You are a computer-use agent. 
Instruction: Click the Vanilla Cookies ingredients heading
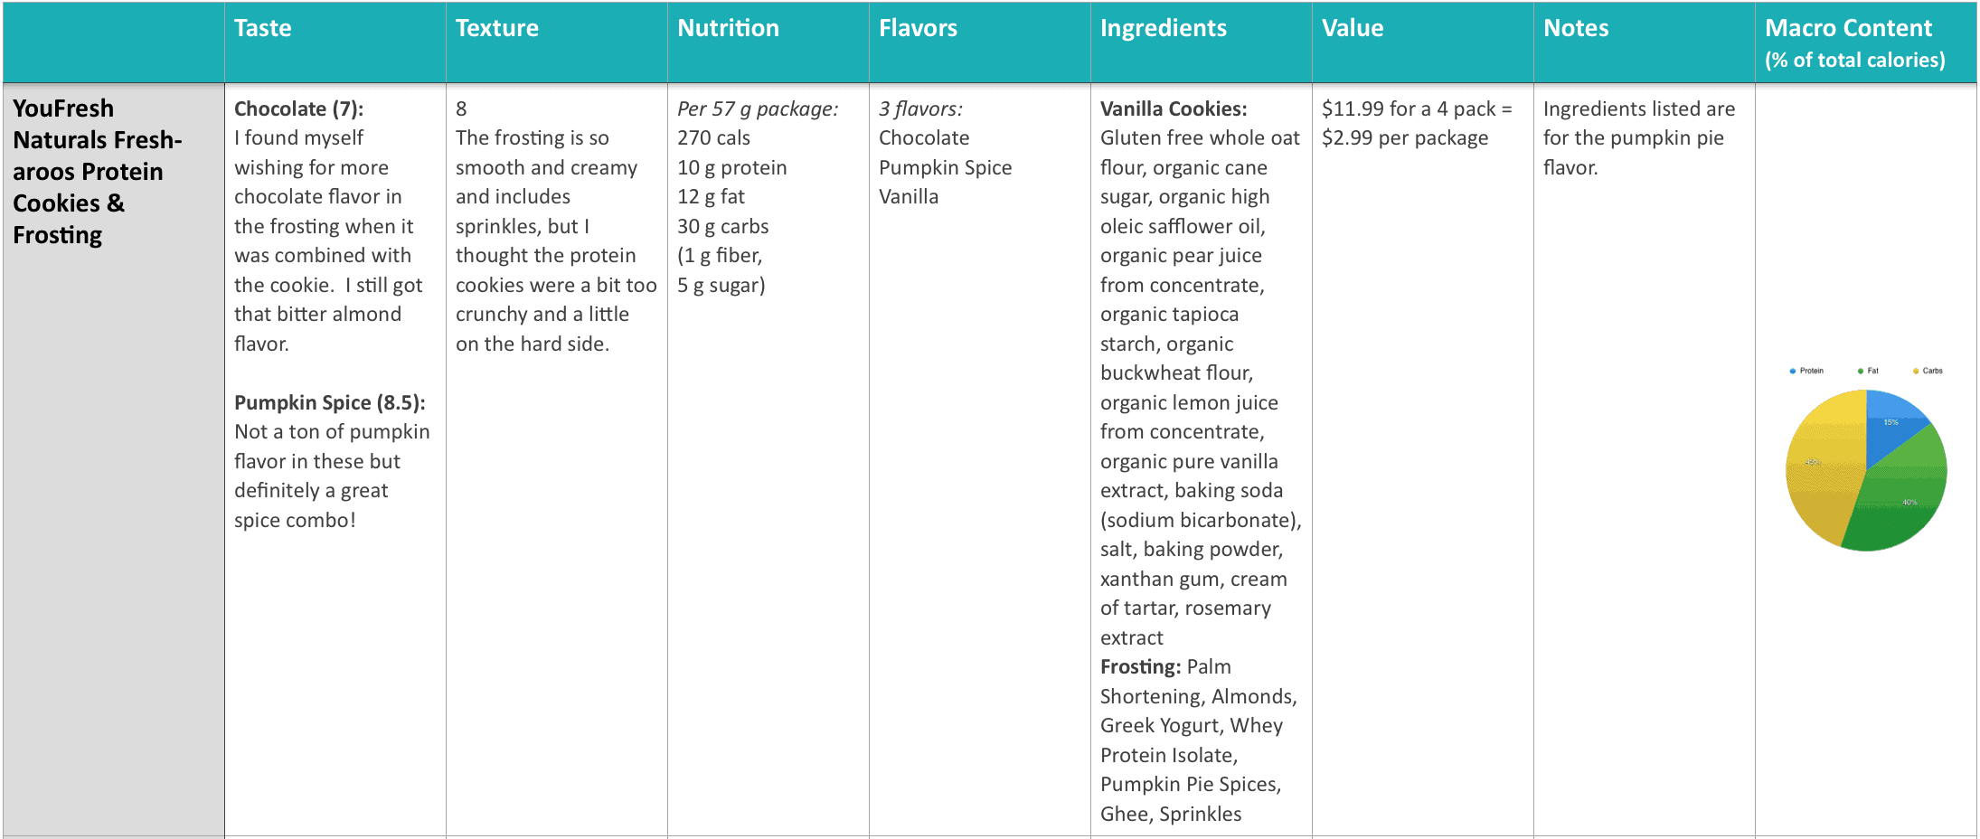tap(1174, 108)
